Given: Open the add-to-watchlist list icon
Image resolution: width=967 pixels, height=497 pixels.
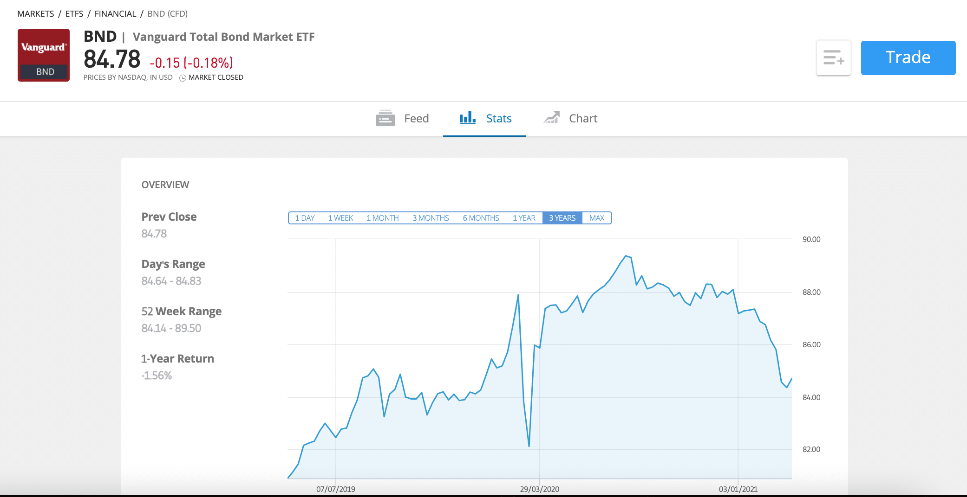Looking at the screenshot, I should [834, 58].
